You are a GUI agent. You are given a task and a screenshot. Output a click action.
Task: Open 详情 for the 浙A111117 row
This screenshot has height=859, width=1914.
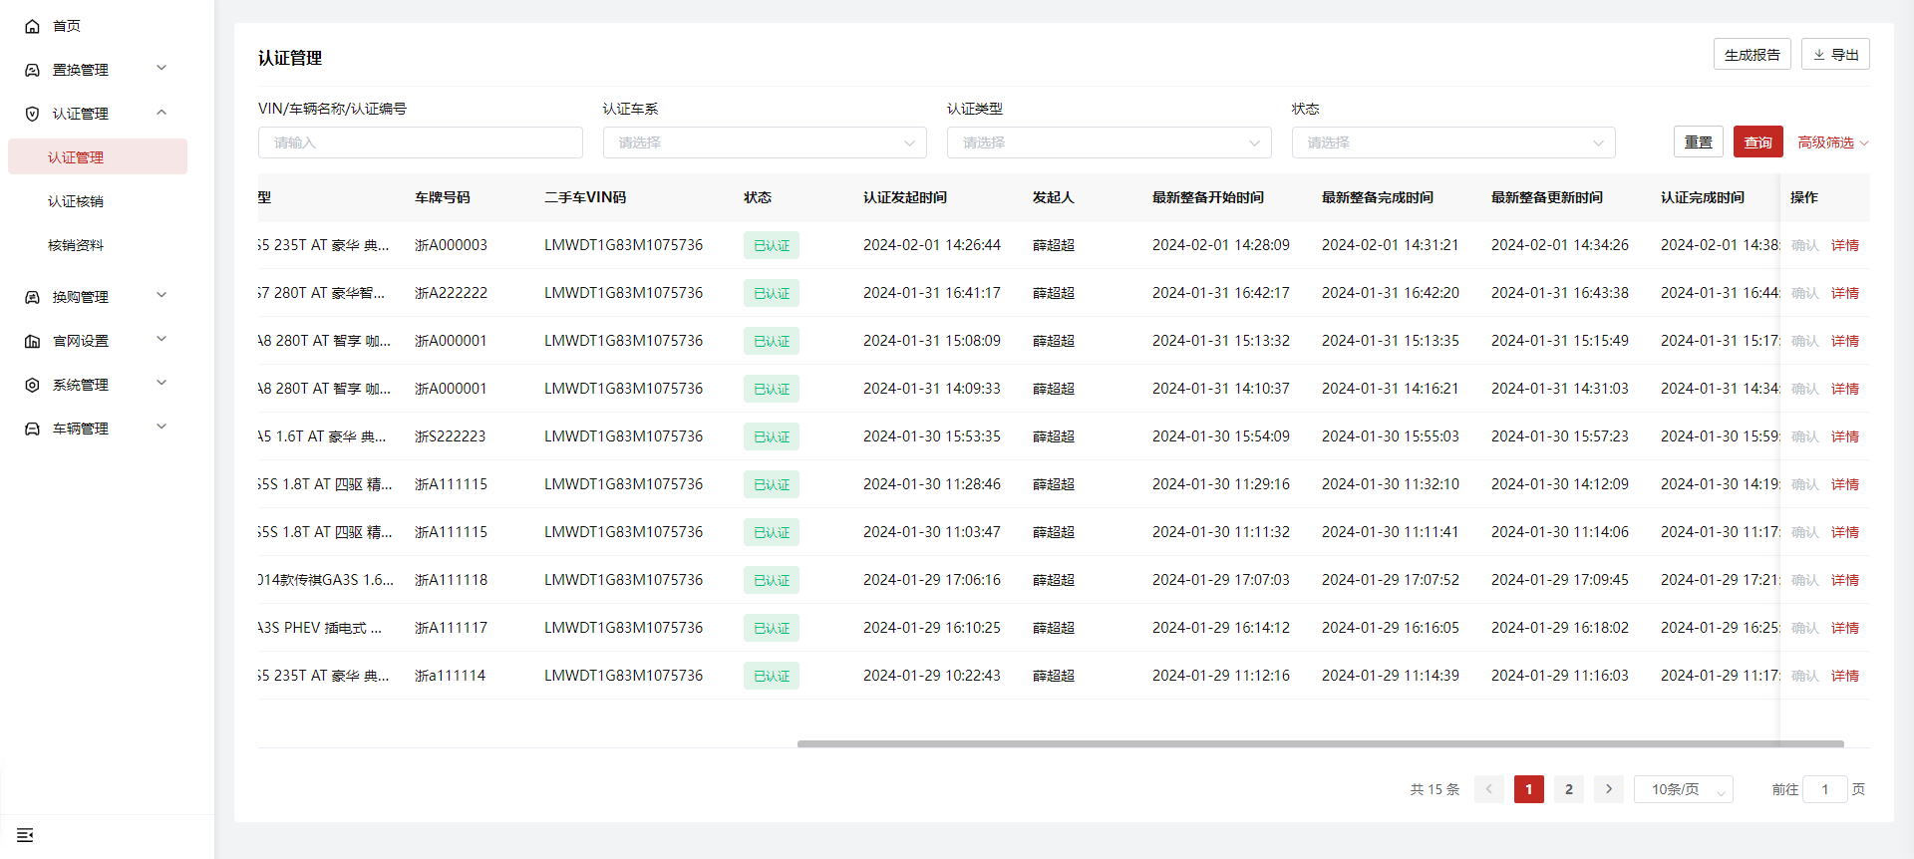(x=1844, y=628)
